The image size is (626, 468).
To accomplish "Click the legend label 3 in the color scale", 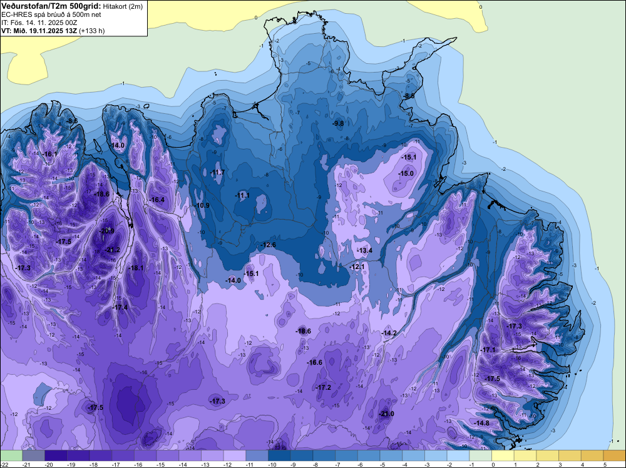I will pyautogui.click(x=560, y=464).
